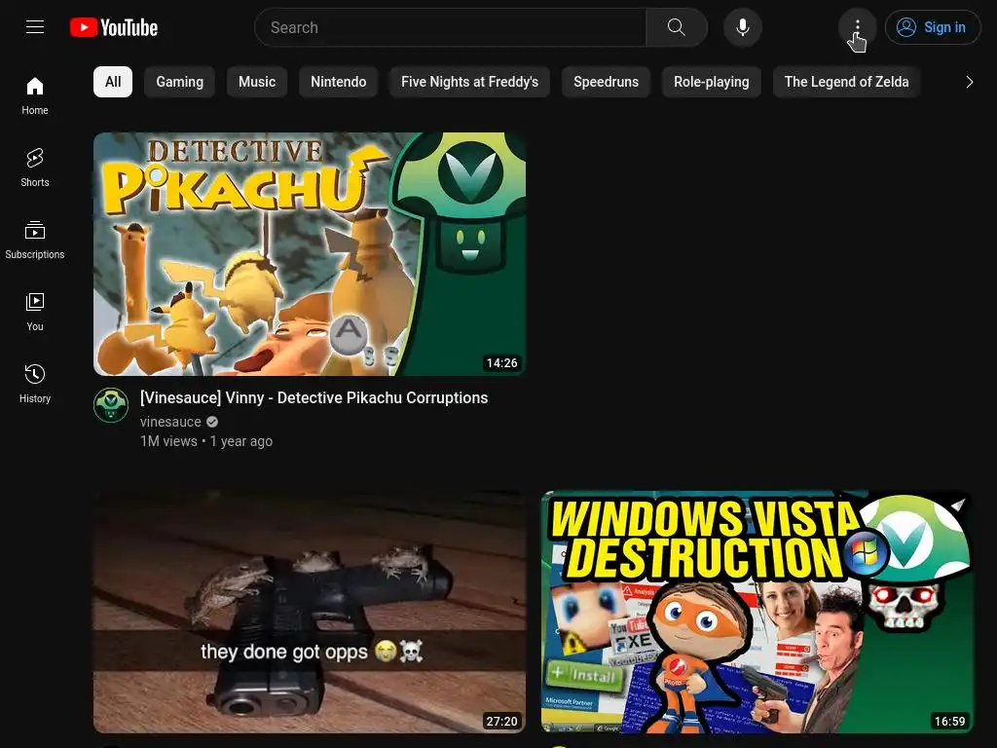Show more filter chips with right arrow
Image resolution: width=997 pixels, height=748 pixels.
coord(969,82)
